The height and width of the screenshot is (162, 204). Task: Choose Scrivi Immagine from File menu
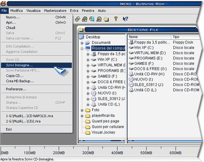[x=36, y=65]
